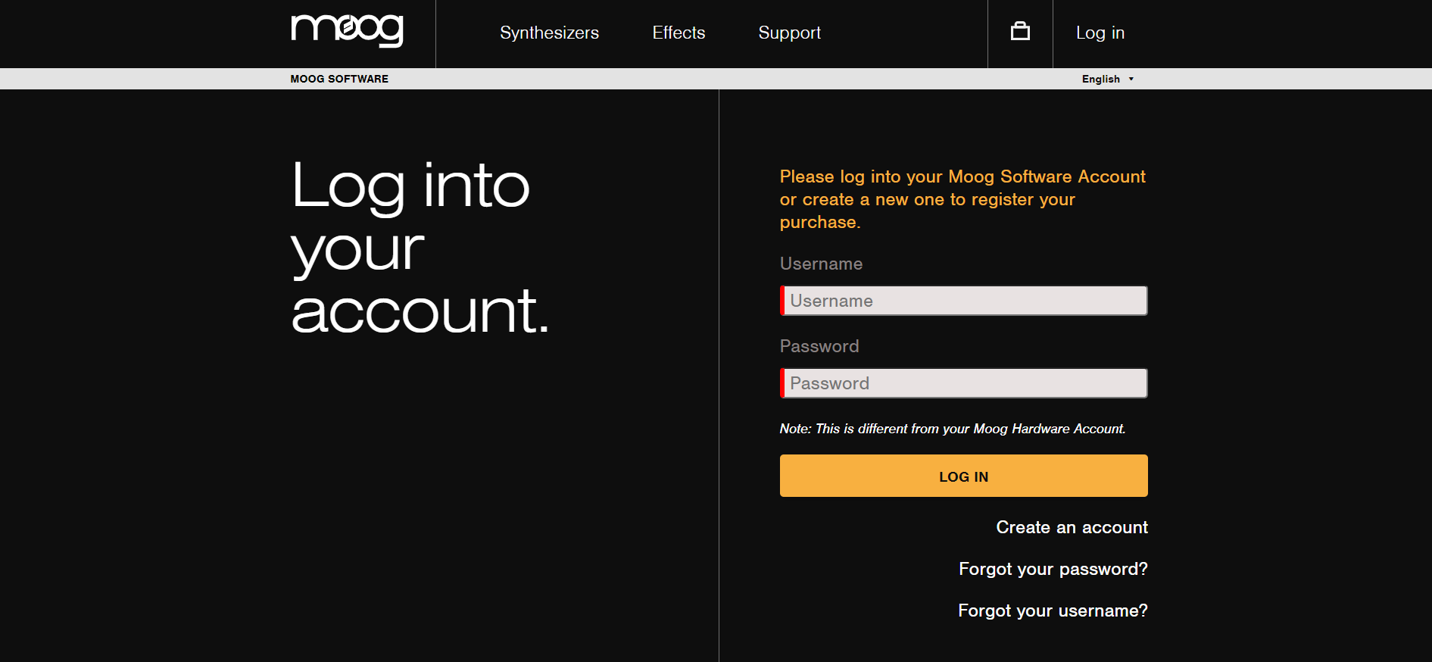The height and width of the screenshot is (662, 1432).
Task: Open the Forgot your password? link
Action: (x=1053, y=569)
